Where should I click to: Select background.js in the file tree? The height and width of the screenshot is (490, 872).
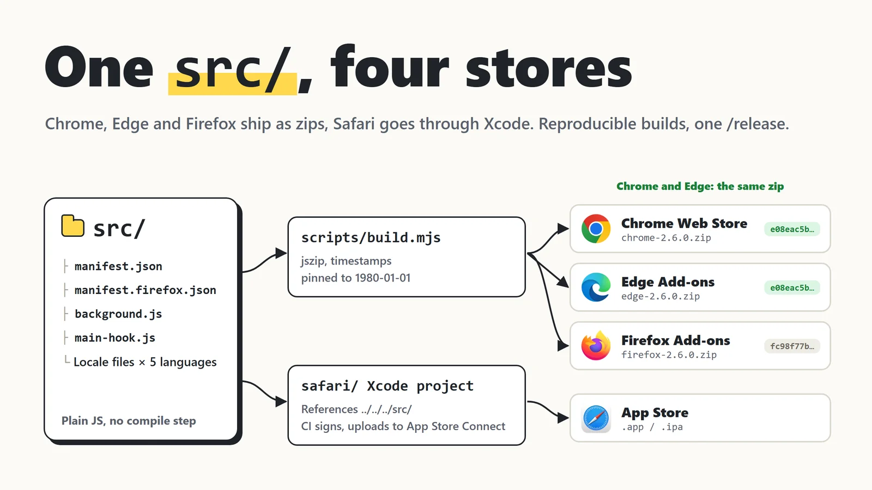118,314
